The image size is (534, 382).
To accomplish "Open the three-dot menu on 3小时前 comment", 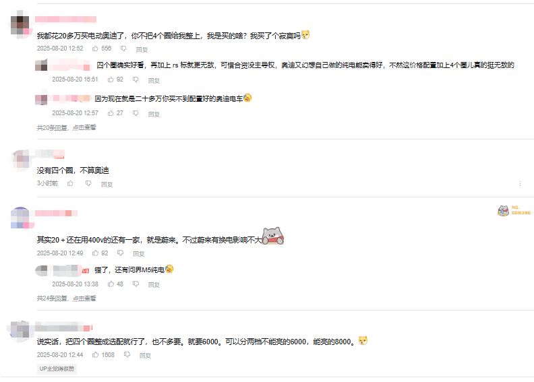I will point(520,184).
